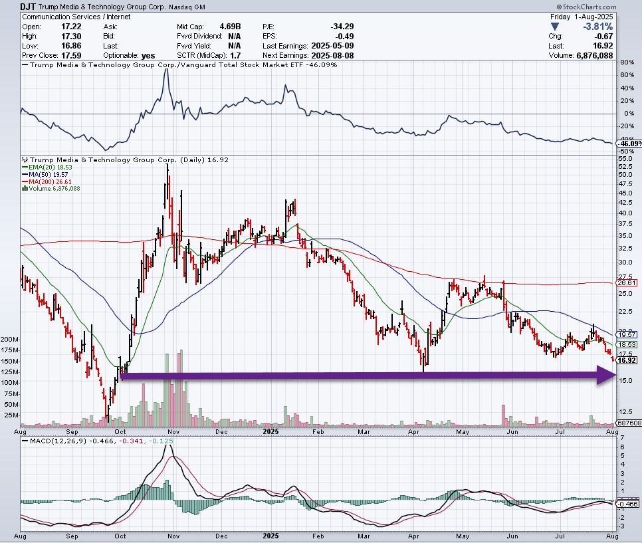The image size is (642, 543).
Task: Click the MA(50) 19.57 legend entry
Action: pyautogui.click(x=45, y=174)
